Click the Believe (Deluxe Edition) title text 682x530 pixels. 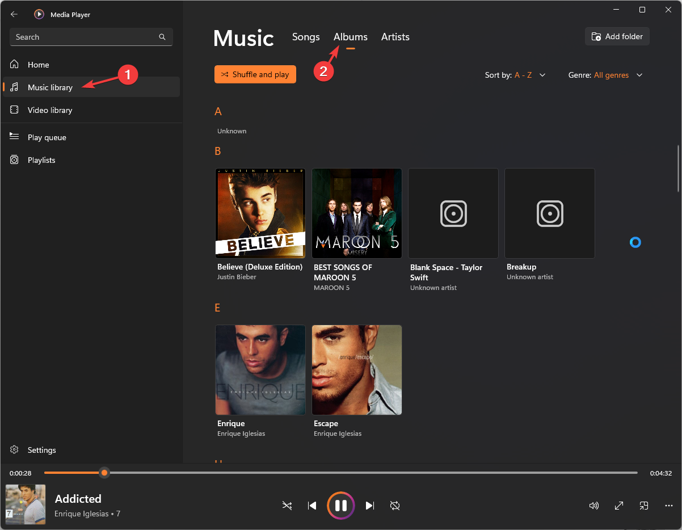[x=260, y=267]
